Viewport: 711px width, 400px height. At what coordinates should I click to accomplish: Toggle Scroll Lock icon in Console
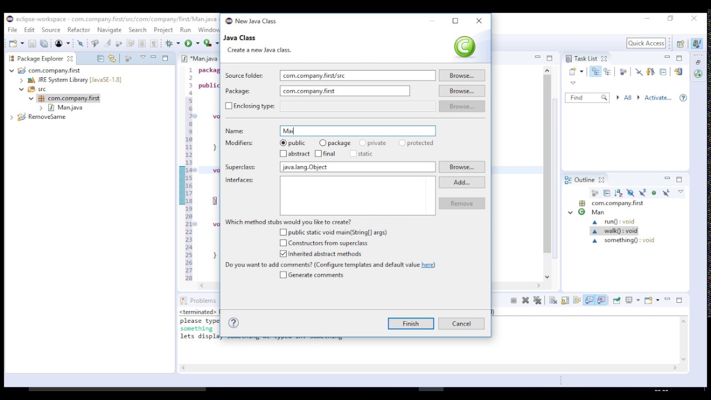tap(565, 301)
